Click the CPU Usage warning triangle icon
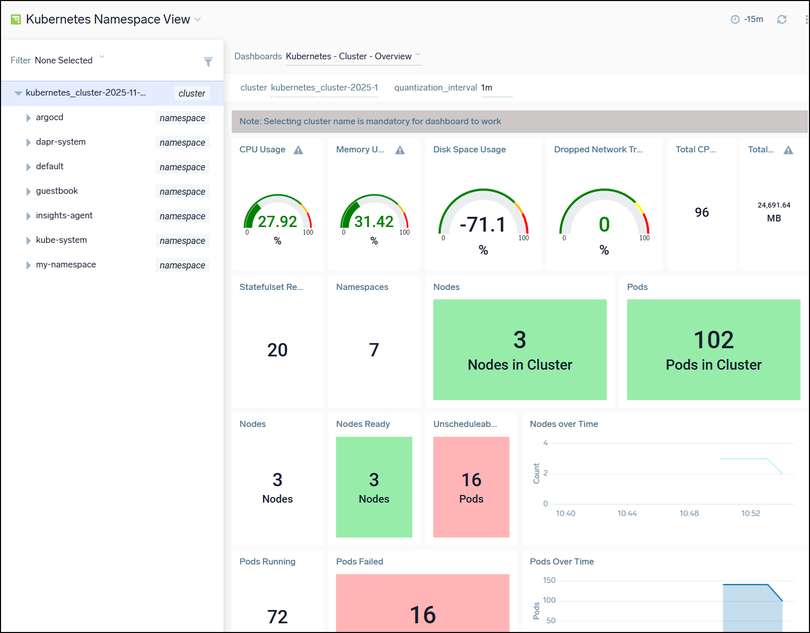Screen dimensions: 810x633 click(x=298, y=150)
